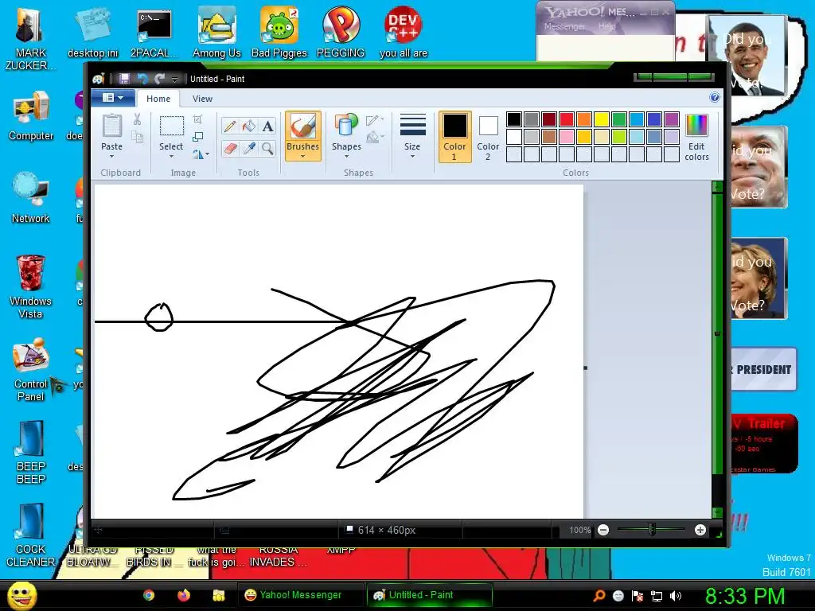Select the Text tool
Viewport: 815px width, 611px height.
[x=267, y=126]
